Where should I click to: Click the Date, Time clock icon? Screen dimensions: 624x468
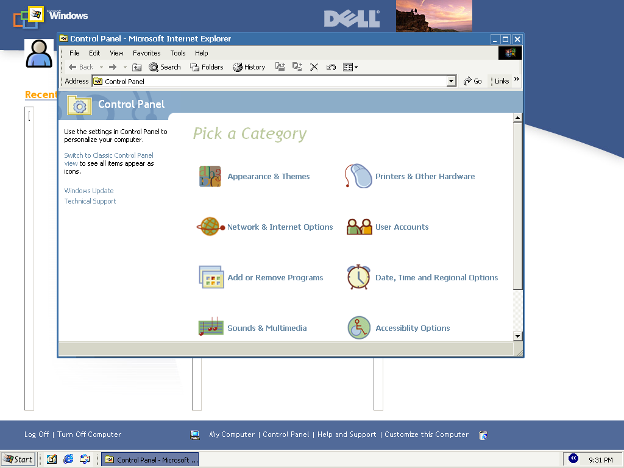[358, 277]
